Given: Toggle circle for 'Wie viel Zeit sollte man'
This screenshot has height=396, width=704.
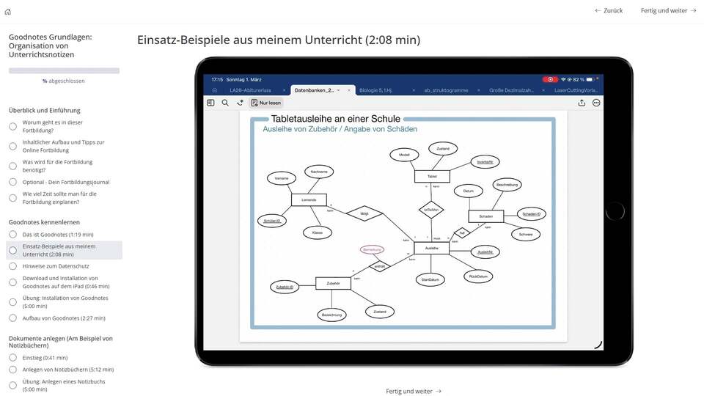Looking at the screenshot, I should (x=13, y=198).
